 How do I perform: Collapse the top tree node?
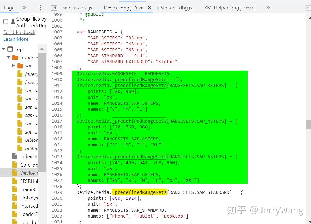pyautogui.click(x=4, y=49)
